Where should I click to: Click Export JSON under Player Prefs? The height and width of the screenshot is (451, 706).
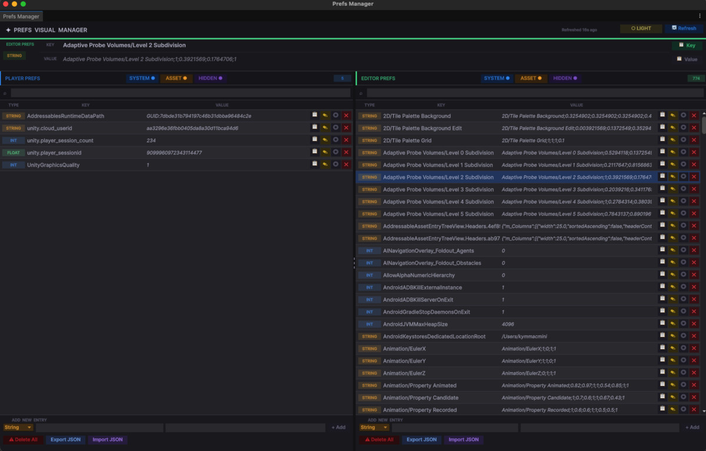point(66,439)
